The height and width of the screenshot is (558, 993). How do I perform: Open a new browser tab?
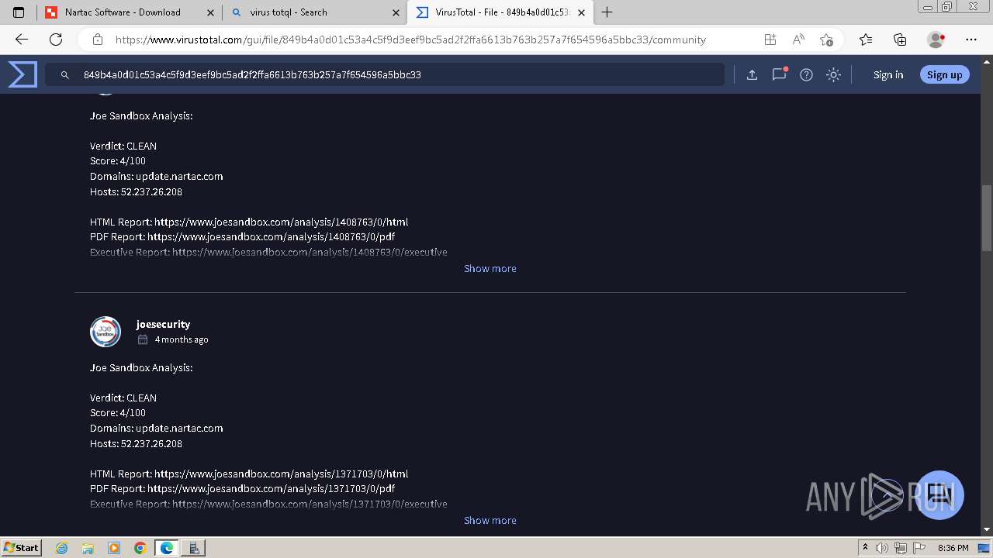(x=607, y=12)
